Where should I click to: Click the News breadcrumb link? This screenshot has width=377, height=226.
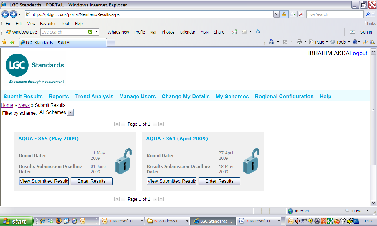tap(24, 105)
